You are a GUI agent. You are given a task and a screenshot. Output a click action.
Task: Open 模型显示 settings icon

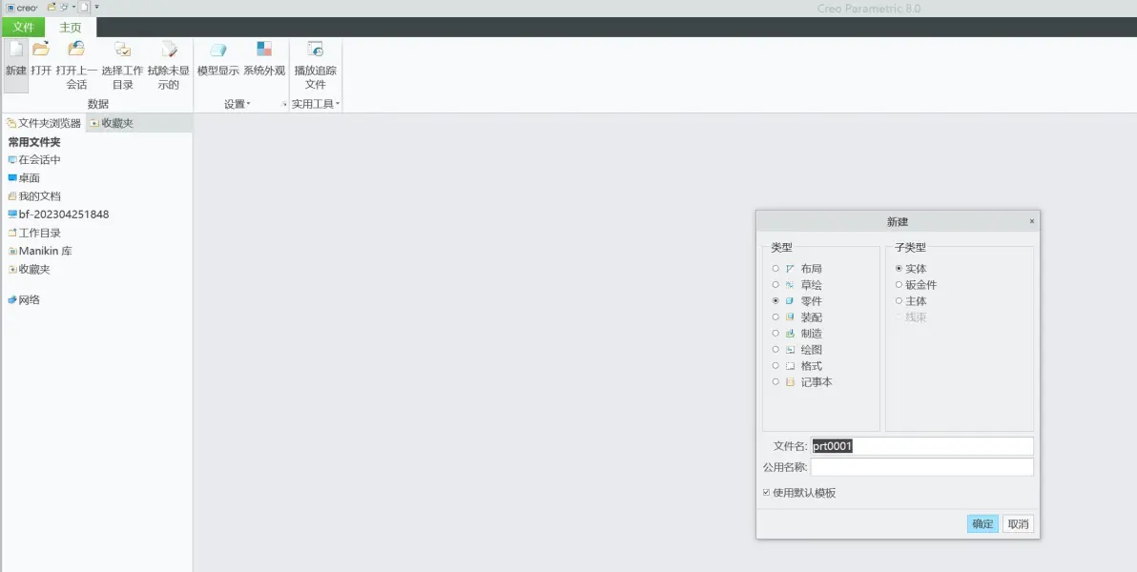click(218, 50)
